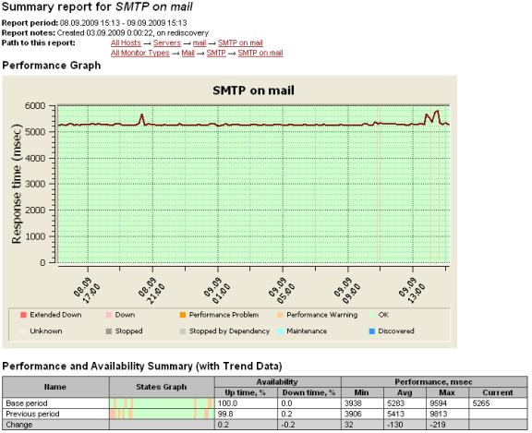Click the Extended Down legend swatch

coord(23,315)
